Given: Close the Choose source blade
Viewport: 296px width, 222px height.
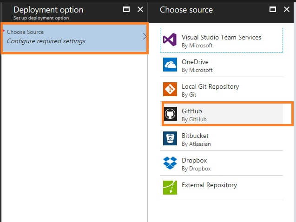Looking at the screenshot, I should pos(287,9).
